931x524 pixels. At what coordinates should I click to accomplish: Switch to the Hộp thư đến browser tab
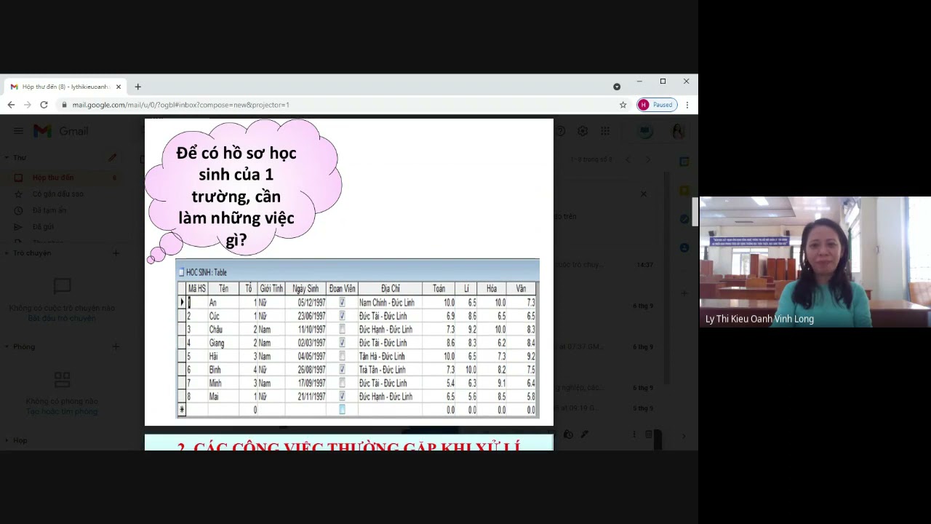click(x=65, y=87)
